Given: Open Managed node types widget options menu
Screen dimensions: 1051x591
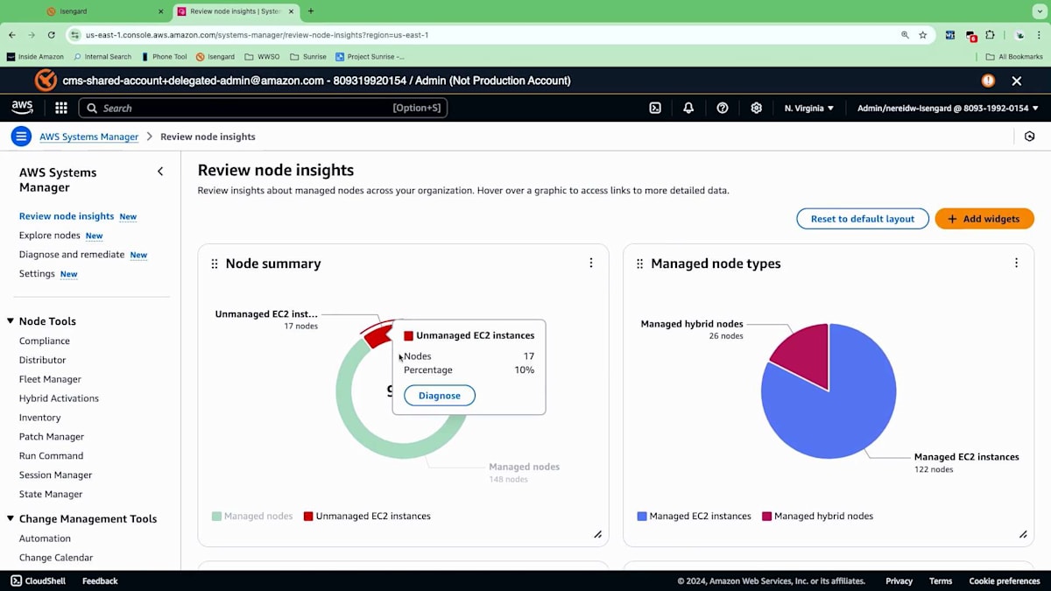Looking at the screenshot, I should (1016, 263).
